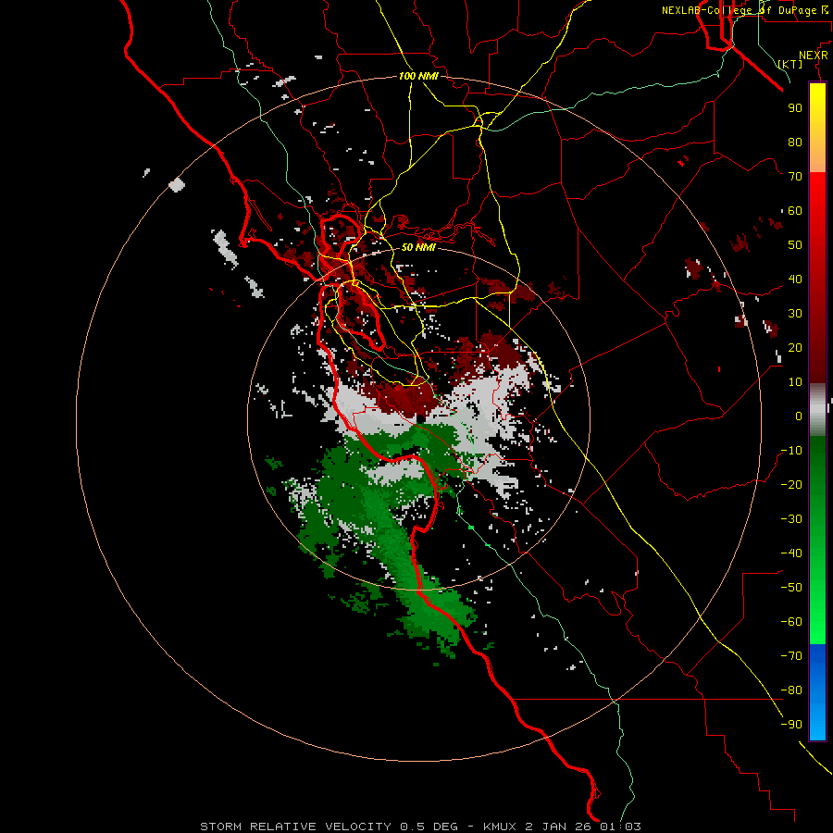Select the 50 value on the velocity scale
The image size is (833, 833).
[795, 245]
